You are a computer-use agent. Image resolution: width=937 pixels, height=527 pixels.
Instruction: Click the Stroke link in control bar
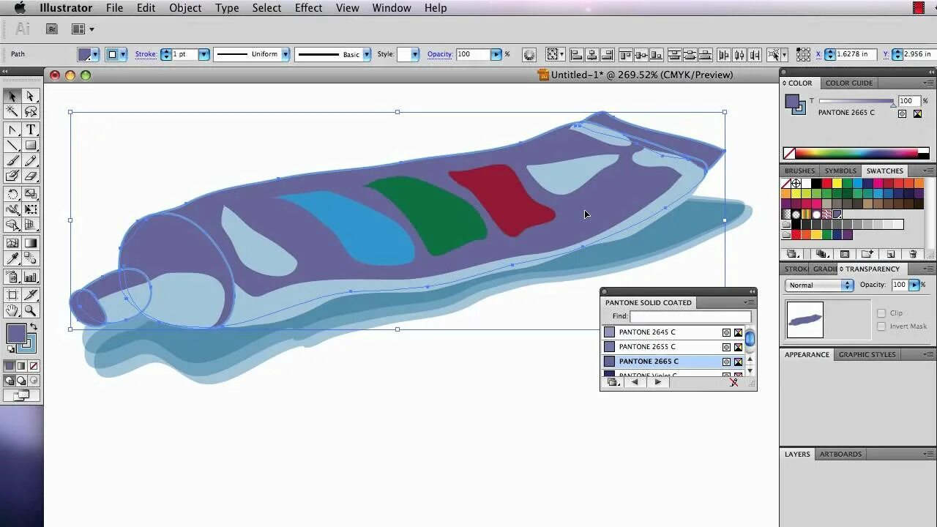(146, 54)
